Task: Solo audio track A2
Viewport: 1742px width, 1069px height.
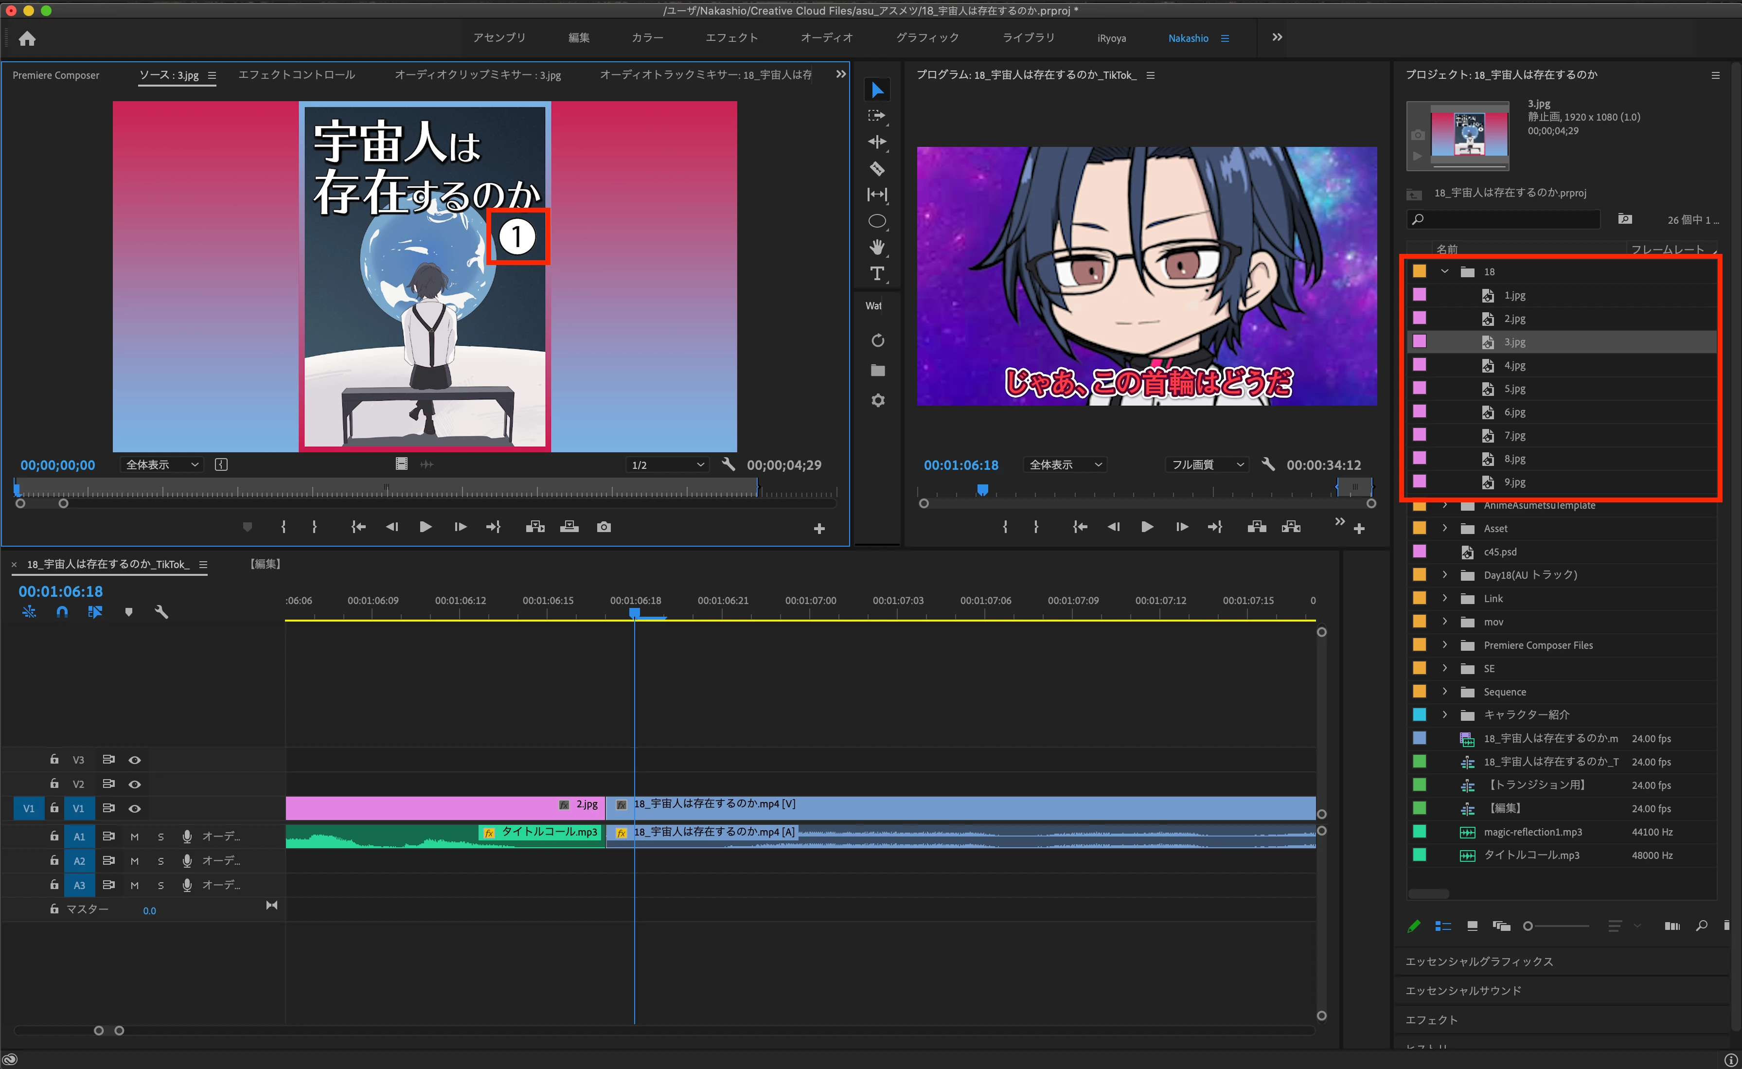Action: tap(160, 861)
